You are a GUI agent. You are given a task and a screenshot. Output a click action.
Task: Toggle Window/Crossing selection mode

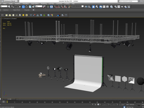(x=19, y=7)
